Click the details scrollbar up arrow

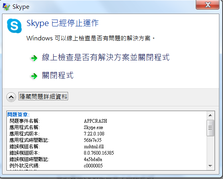(x=210, y=115)
